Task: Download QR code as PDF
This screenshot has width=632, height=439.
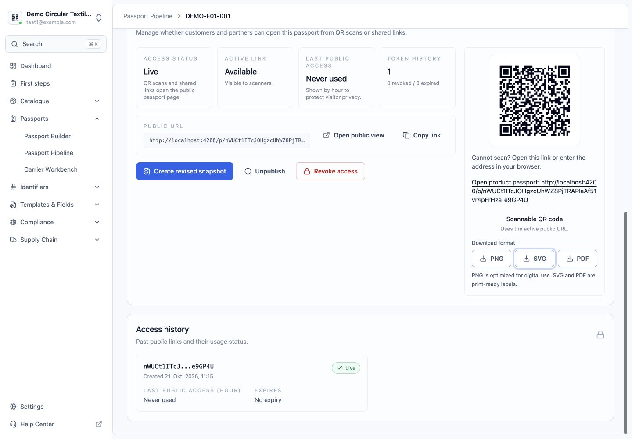Action: [578, 259]
